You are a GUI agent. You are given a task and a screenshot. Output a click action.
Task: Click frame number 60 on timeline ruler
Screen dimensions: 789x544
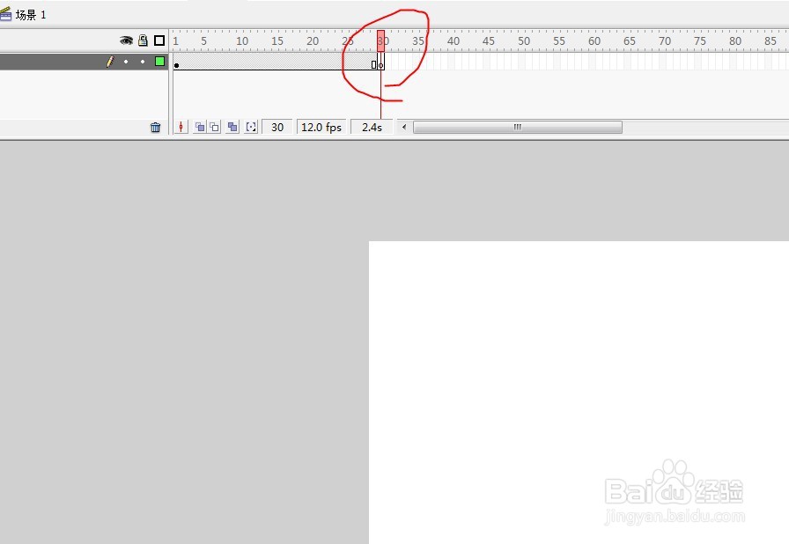[594, 41]
